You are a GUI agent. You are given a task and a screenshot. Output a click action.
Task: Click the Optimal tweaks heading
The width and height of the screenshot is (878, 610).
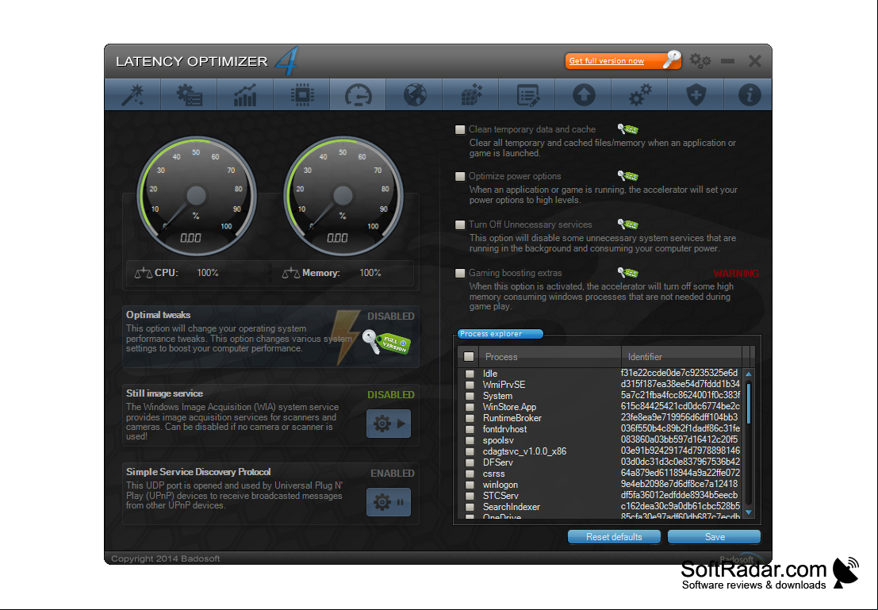click(159, 315)
